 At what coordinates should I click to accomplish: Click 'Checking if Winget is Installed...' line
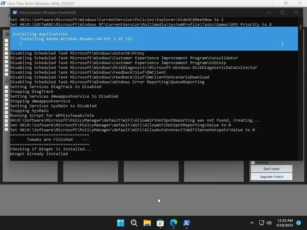click(x=51, y=149)
